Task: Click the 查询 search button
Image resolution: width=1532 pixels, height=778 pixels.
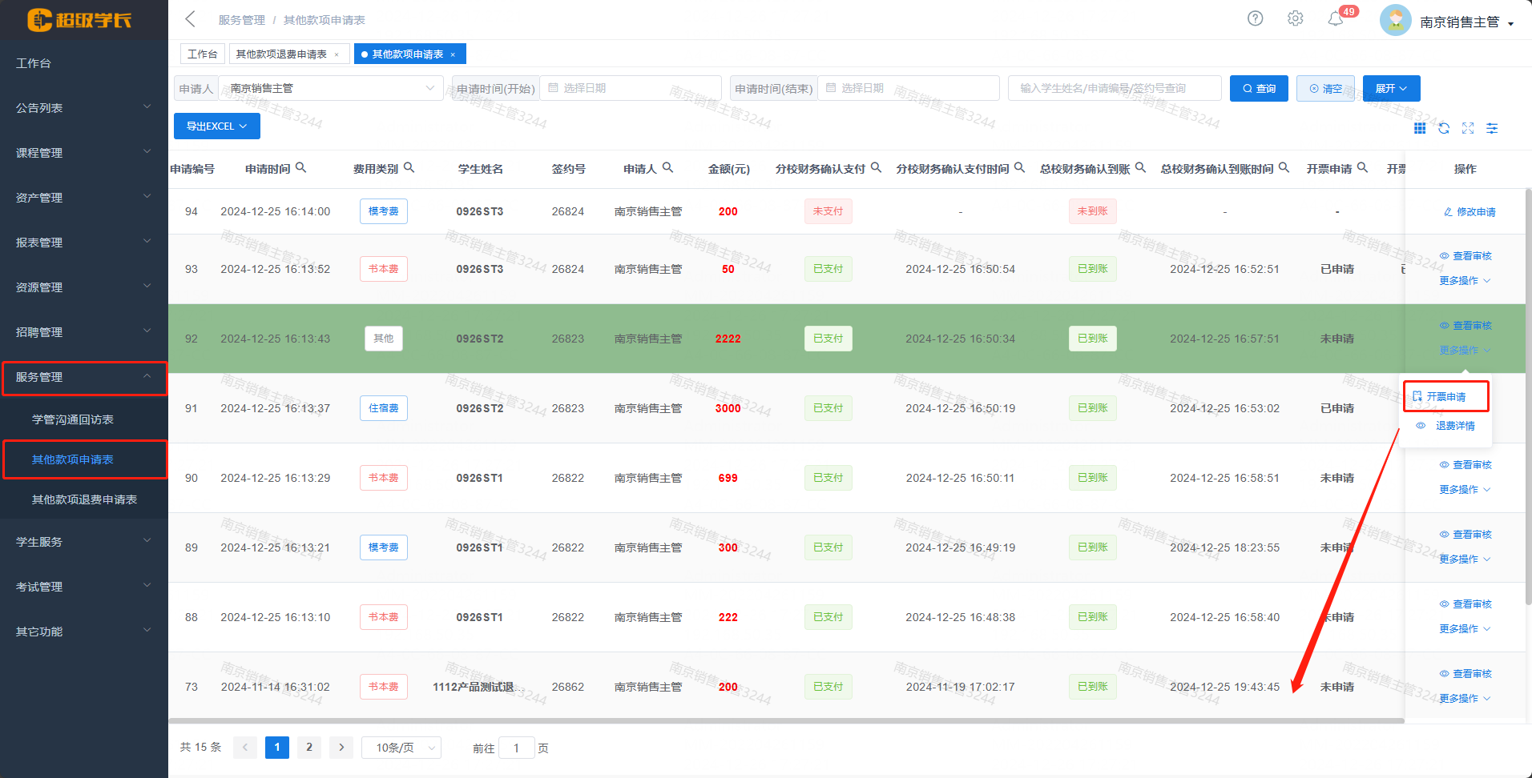Action: point(1259,89)
